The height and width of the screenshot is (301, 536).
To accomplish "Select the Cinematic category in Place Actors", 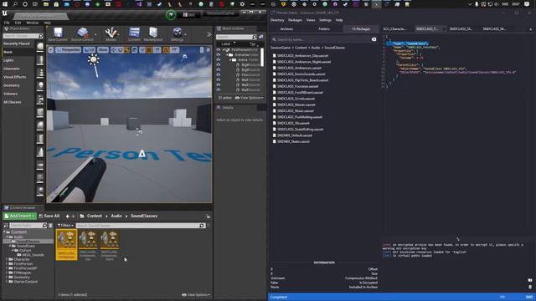I will pos(11,69).
